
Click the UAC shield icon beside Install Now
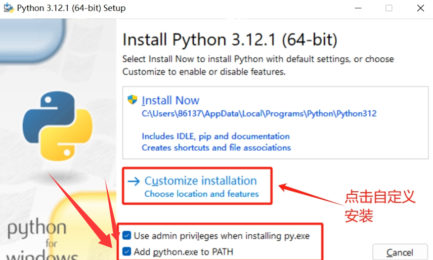pyautogui.click(x=132, y=100)
